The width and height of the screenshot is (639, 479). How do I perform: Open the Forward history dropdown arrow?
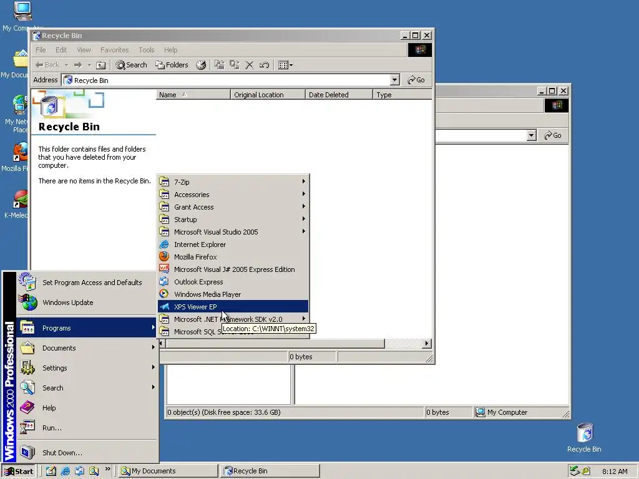pyautogui.click(x=89, y=65)
